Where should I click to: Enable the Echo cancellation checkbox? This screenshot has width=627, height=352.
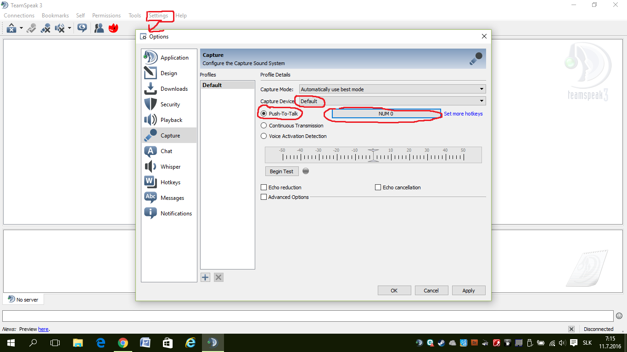[378, 187]
